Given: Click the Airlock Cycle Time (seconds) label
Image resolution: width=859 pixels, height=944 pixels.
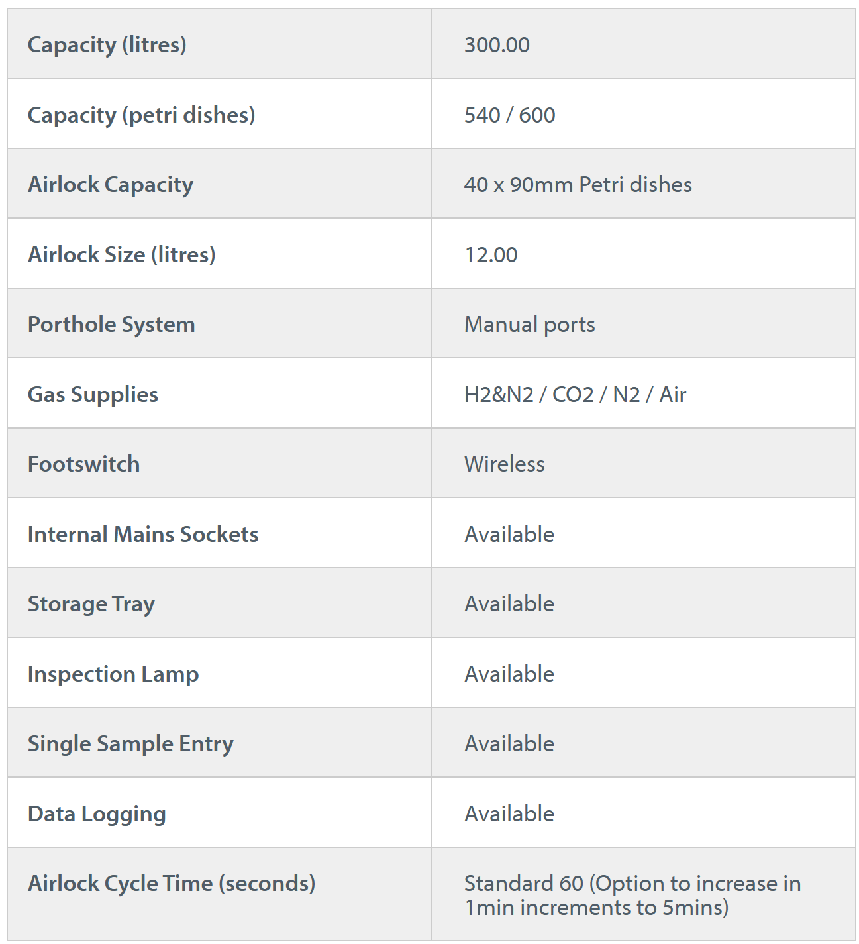Looking at the screenshot, I should click(172, 884).
